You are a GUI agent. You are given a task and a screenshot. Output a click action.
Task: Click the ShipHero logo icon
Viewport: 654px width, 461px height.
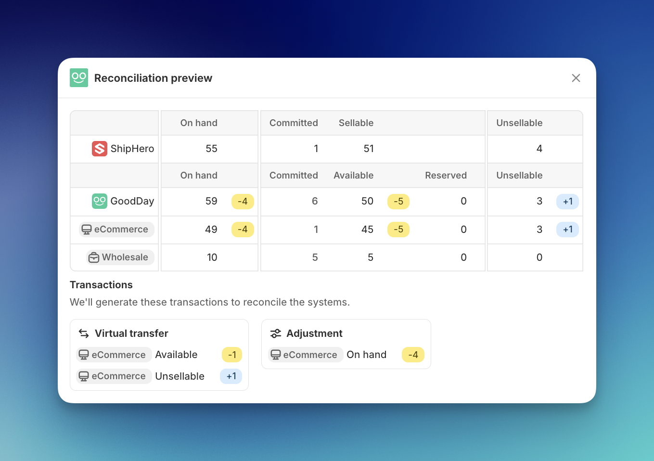point(100,149)
